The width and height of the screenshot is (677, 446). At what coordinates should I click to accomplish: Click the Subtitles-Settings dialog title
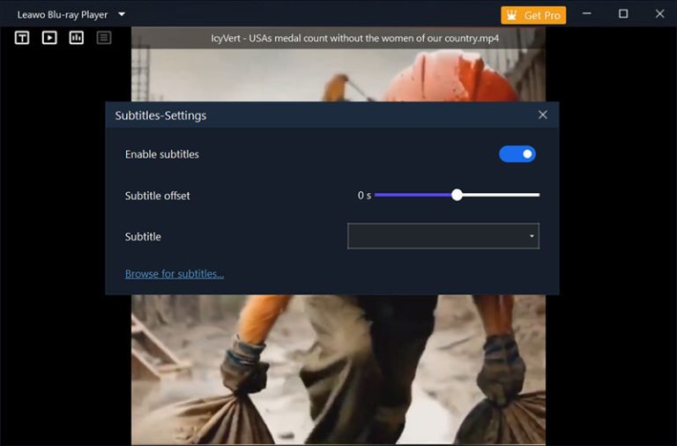tap(160, 115)
